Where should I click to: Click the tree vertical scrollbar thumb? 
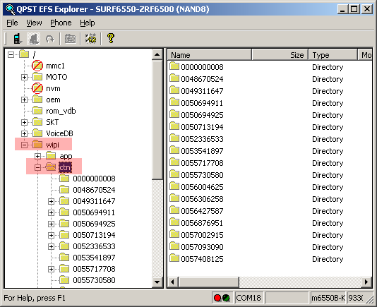pos(157,120)
